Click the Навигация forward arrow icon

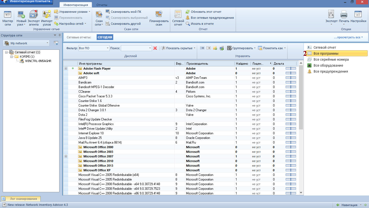365,205
